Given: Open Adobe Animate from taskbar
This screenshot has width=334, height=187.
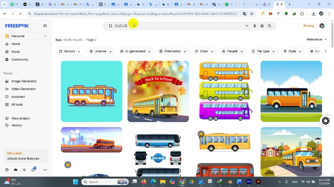Looking at the screenshot, I should tap(249, 182).
